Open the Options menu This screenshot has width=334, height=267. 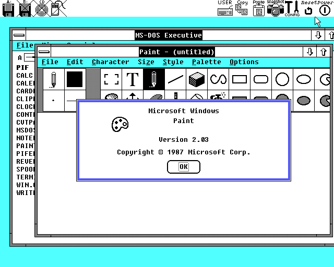click(x=244, y=62)
